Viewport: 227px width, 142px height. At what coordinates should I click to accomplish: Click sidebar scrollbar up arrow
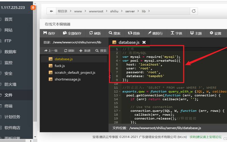tap(35, 3)
